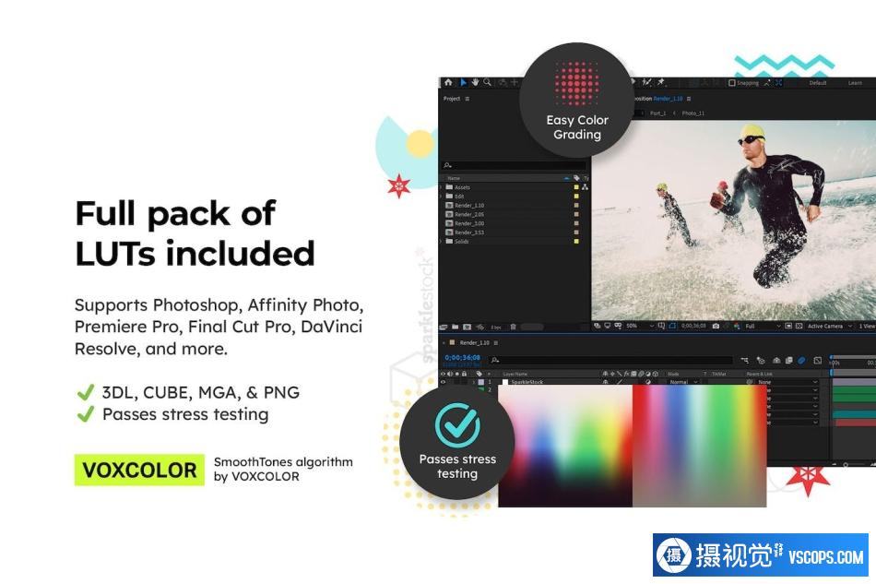Toggle hide shy layers switch in timeline
The height and width of the screenshot is (584, 876).
click(776, 361)
